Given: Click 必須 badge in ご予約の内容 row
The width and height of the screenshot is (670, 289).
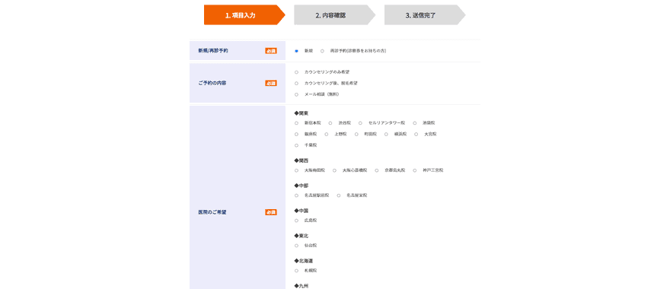Looking at the screenshot, I should pyautogui.click(x=271, y=83).
